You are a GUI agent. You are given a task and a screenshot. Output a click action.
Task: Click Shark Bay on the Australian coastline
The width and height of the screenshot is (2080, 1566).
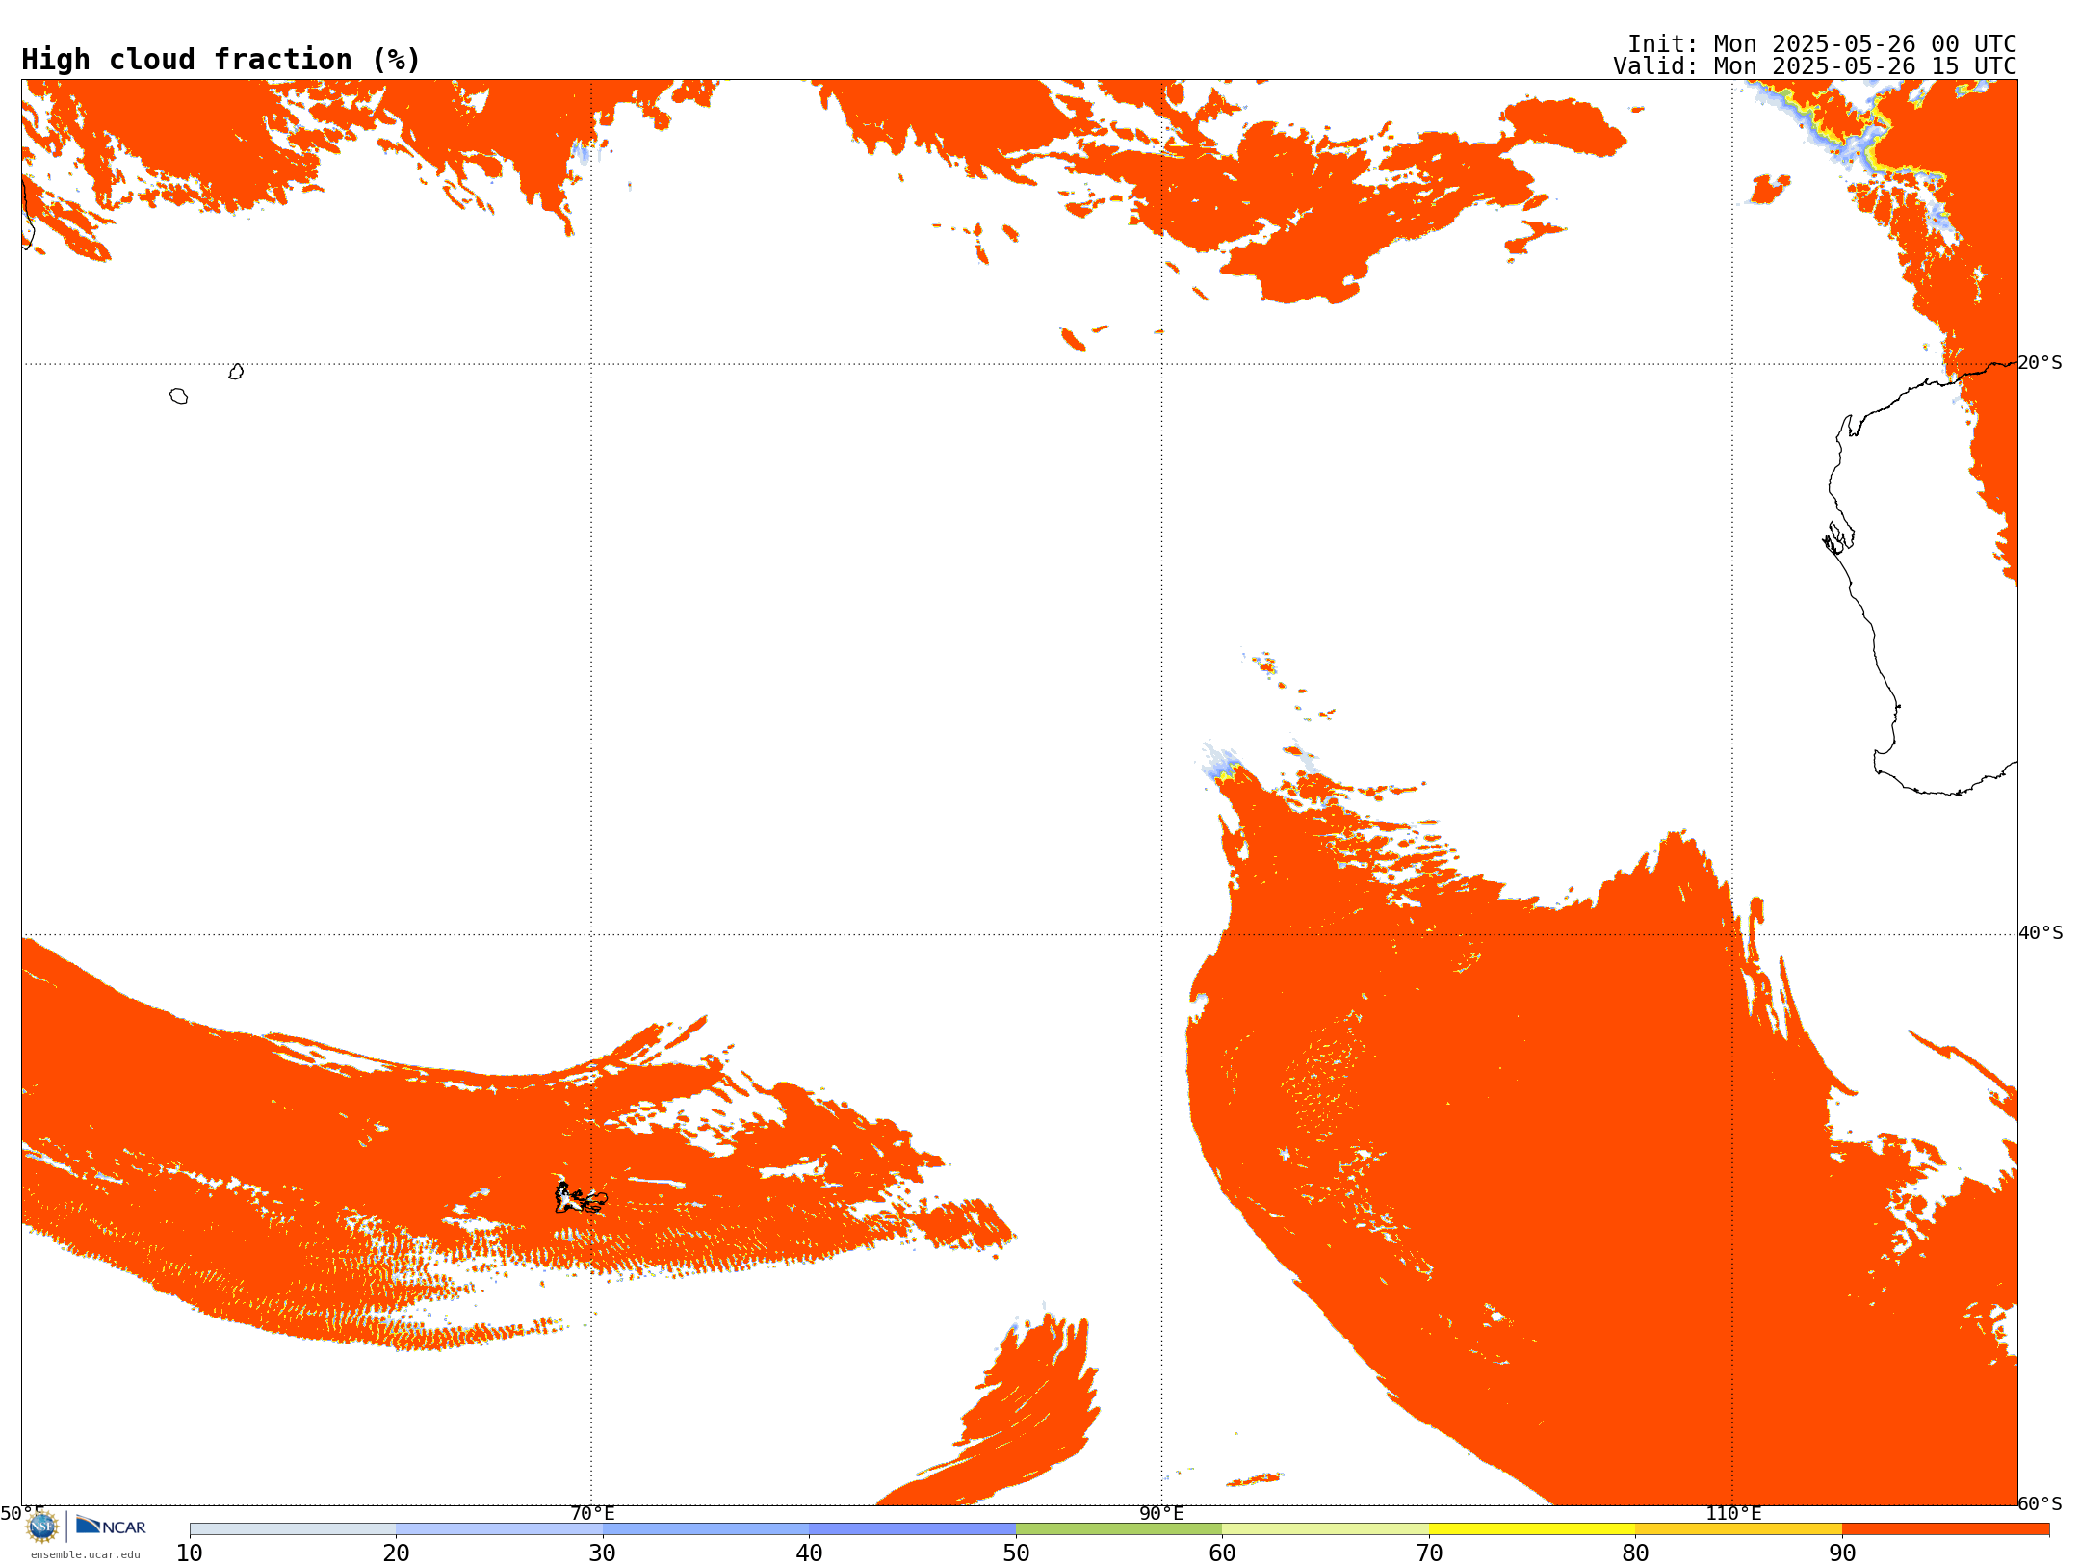pyautogui.click(x=1838, y=537)
